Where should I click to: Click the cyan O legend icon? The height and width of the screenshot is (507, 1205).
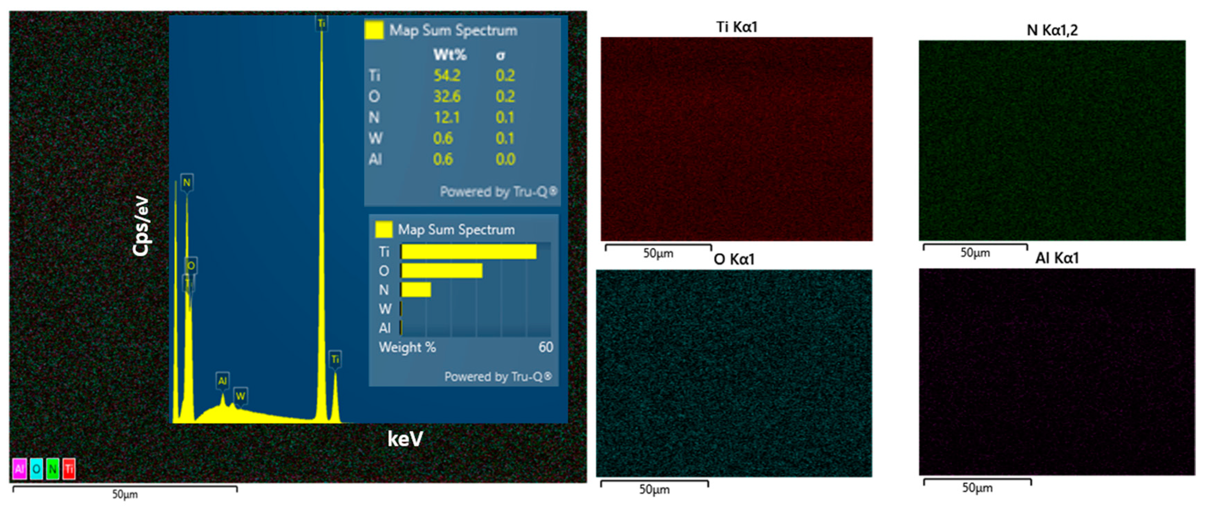coord(37,469)
